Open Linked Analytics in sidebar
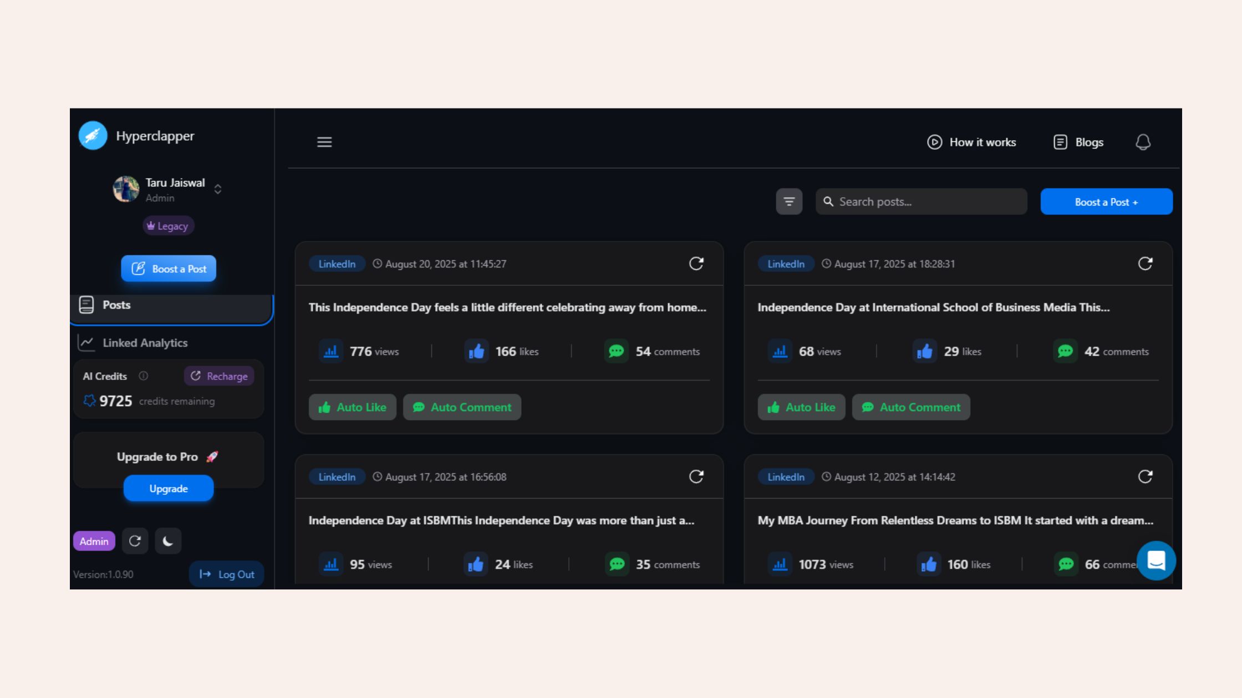 point(144,343)
